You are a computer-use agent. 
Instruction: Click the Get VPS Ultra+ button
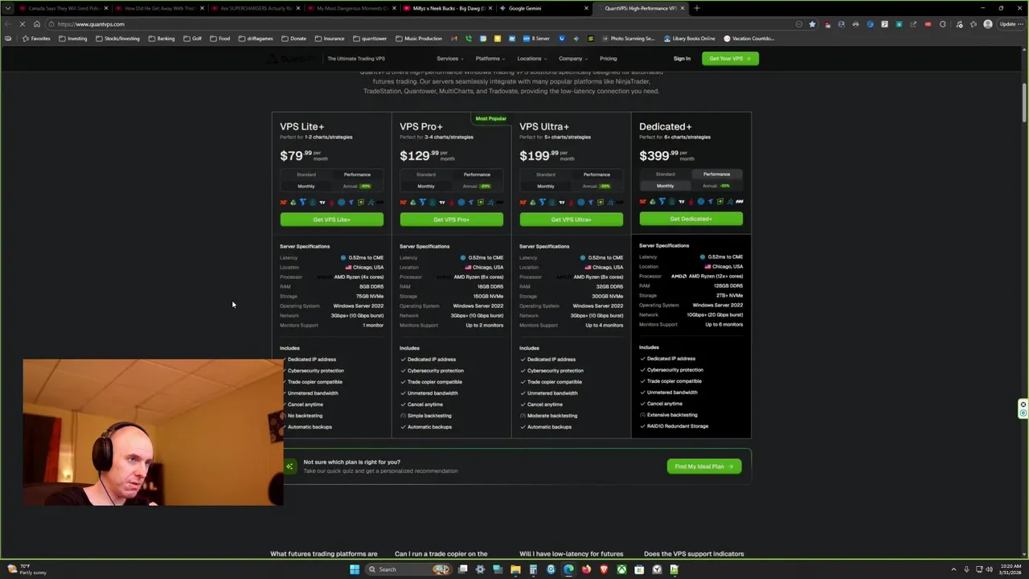[x=571, y=220]
